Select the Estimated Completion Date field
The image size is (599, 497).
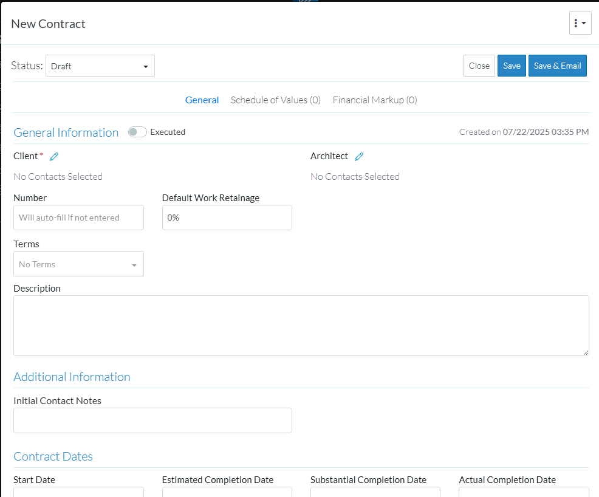[227, 492]
